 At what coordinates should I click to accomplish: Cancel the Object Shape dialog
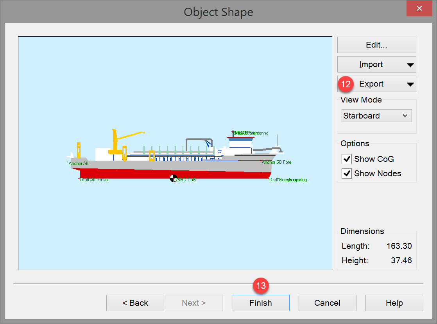tap(328, 303)
